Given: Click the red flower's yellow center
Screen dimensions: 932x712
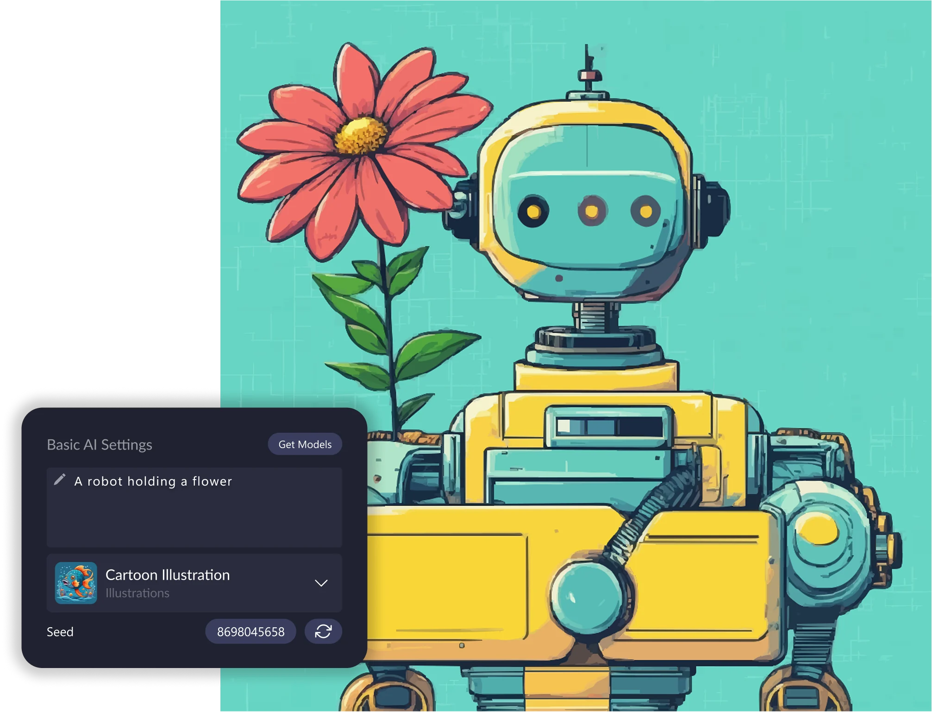Looking at the screenshot, I should [361, 136].
